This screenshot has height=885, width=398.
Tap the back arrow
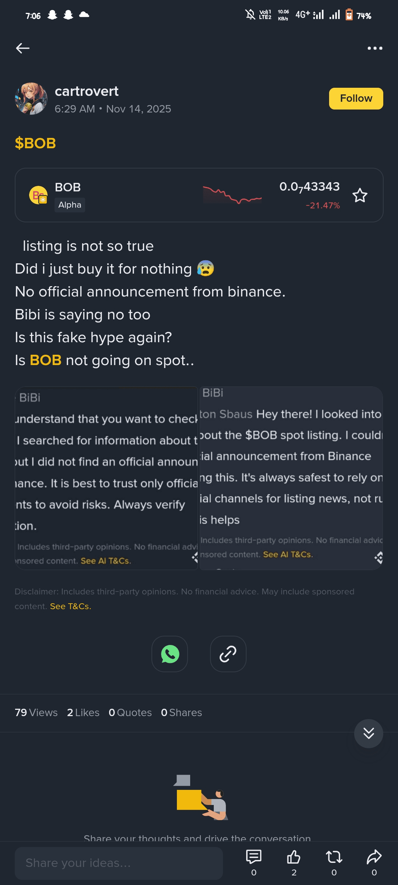(x=23, y=48)
